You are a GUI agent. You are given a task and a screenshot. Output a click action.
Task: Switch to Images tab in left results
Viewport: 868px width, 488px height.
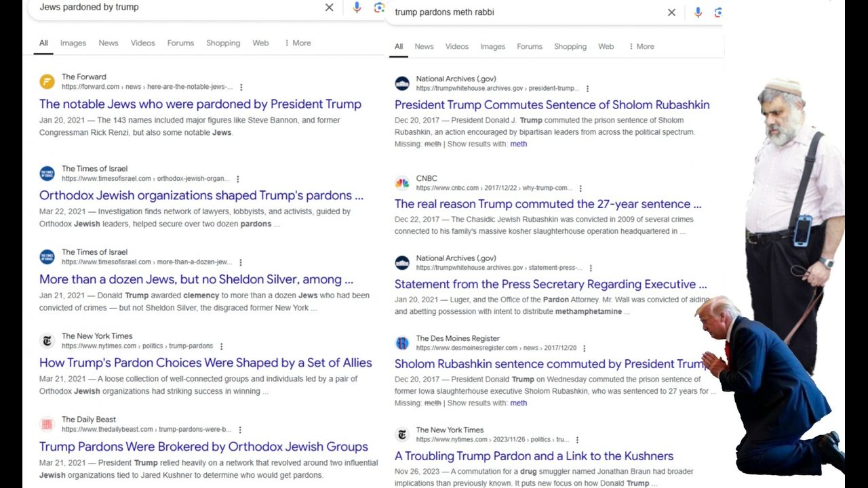pos(73,43)
